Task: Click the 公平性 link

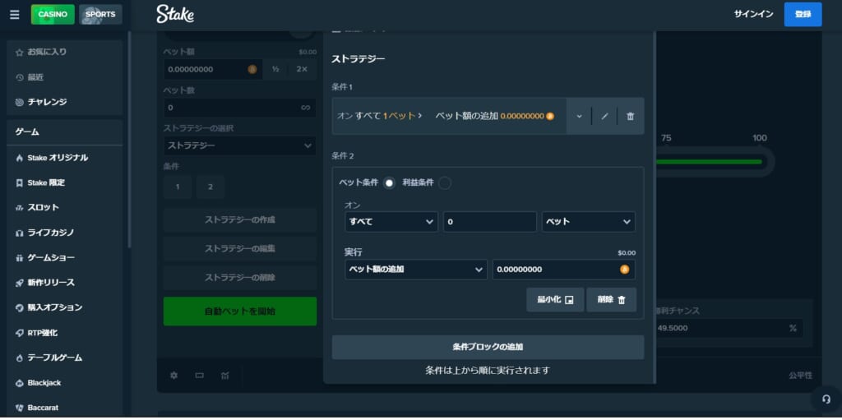Action: pos(800,376)
